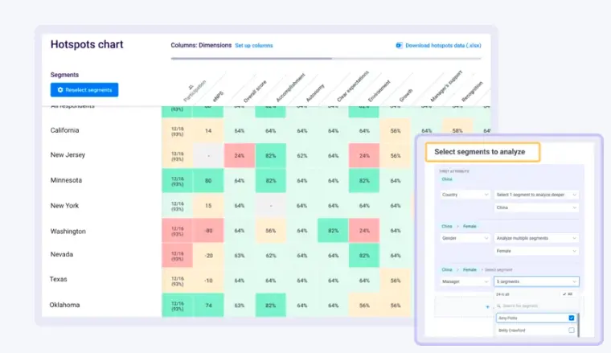Open the Analyze multiple segments dropdown
This screenshot has height=353, width=611.
point(536,239)
